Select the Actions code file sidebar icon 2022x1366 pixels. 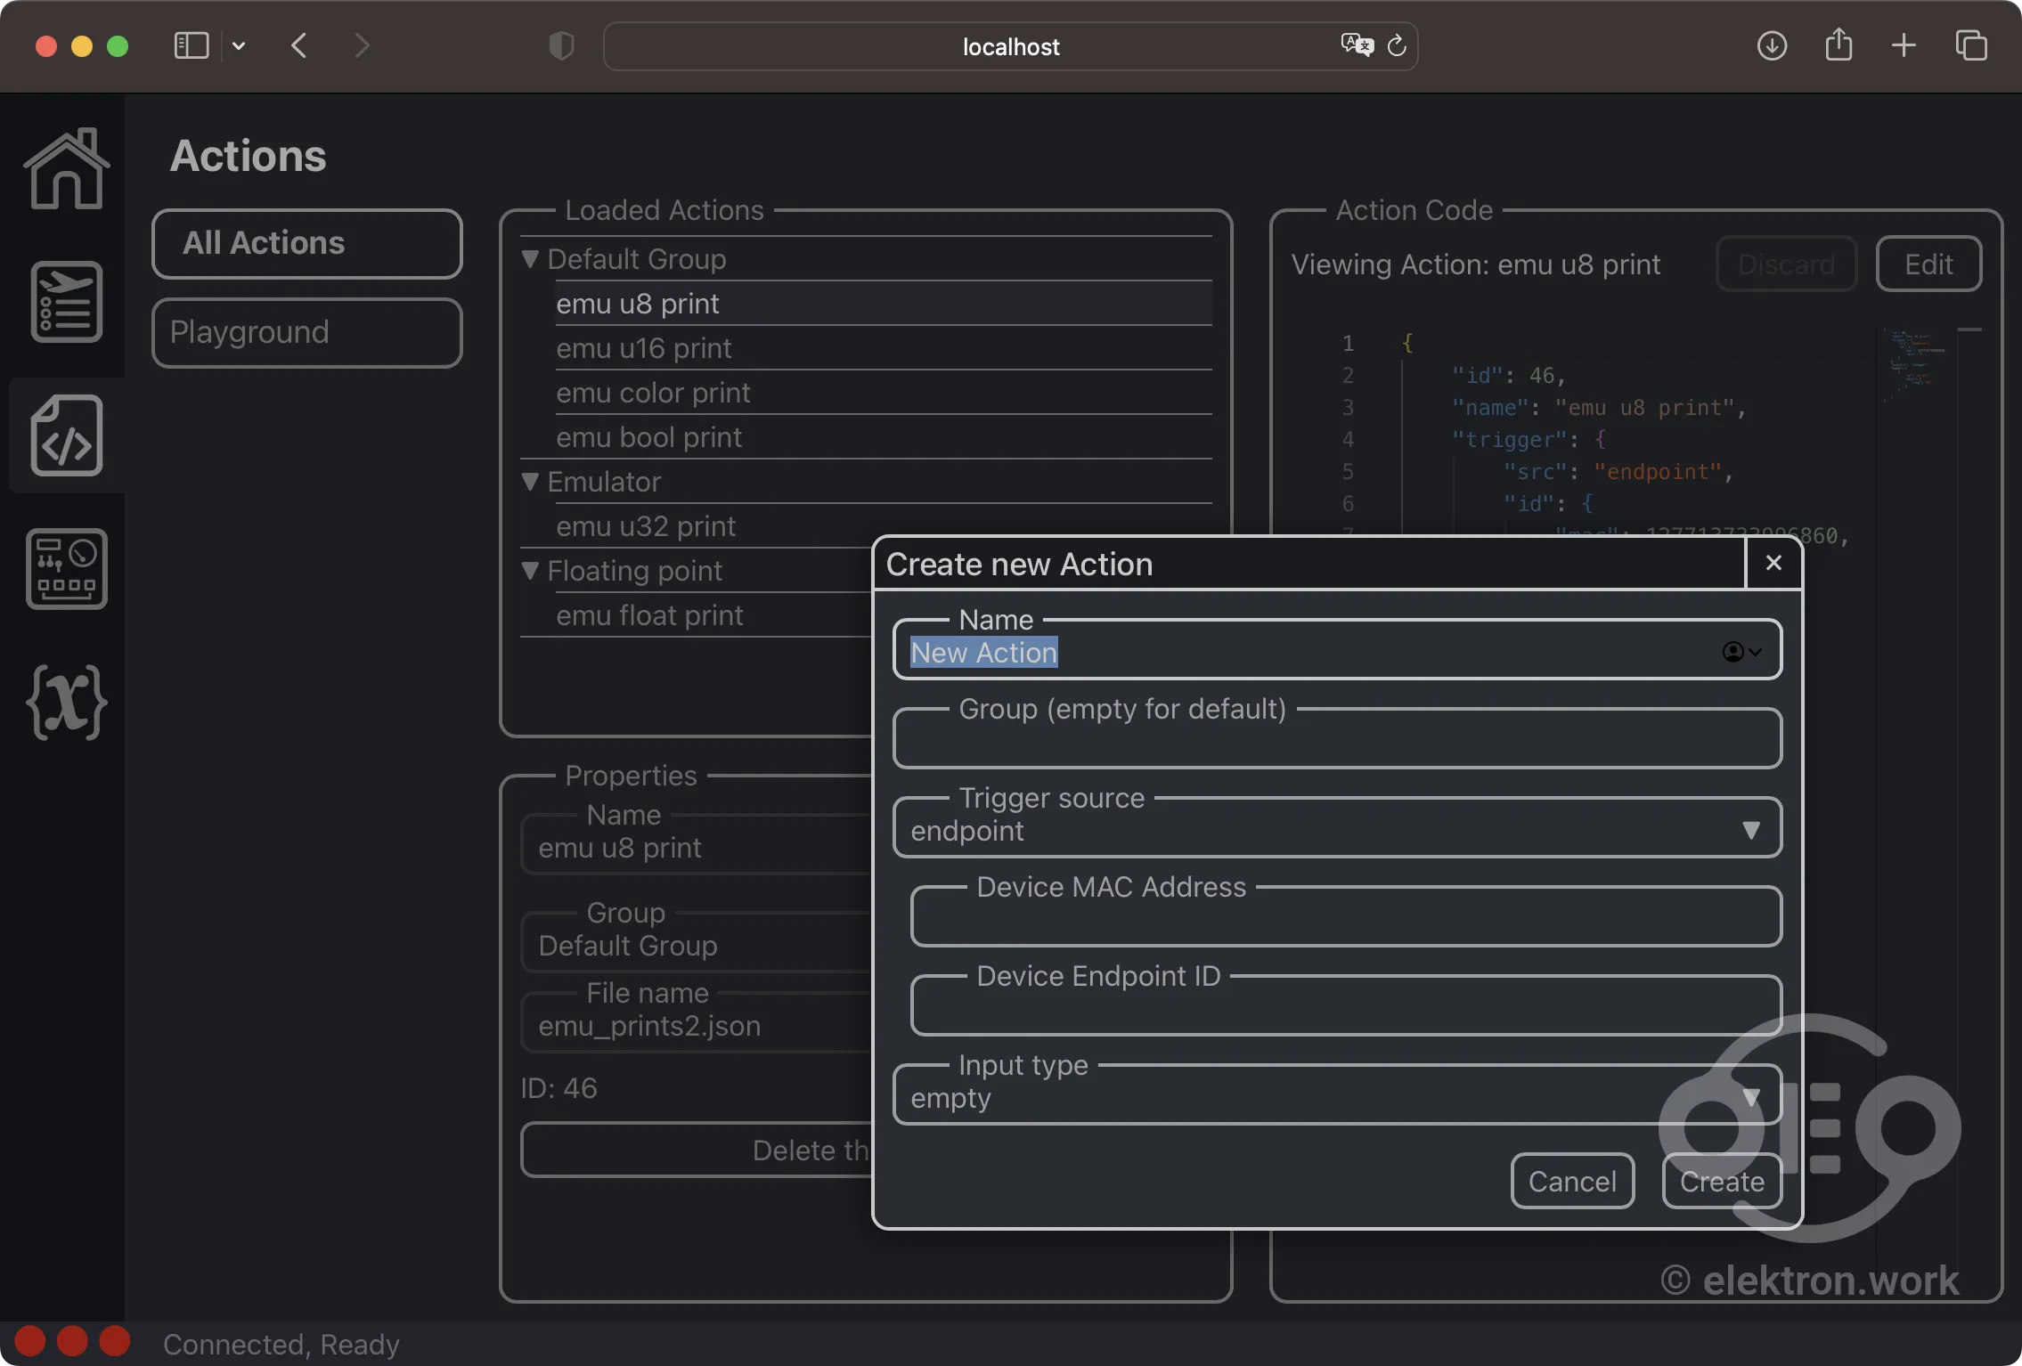click(67, 435)
